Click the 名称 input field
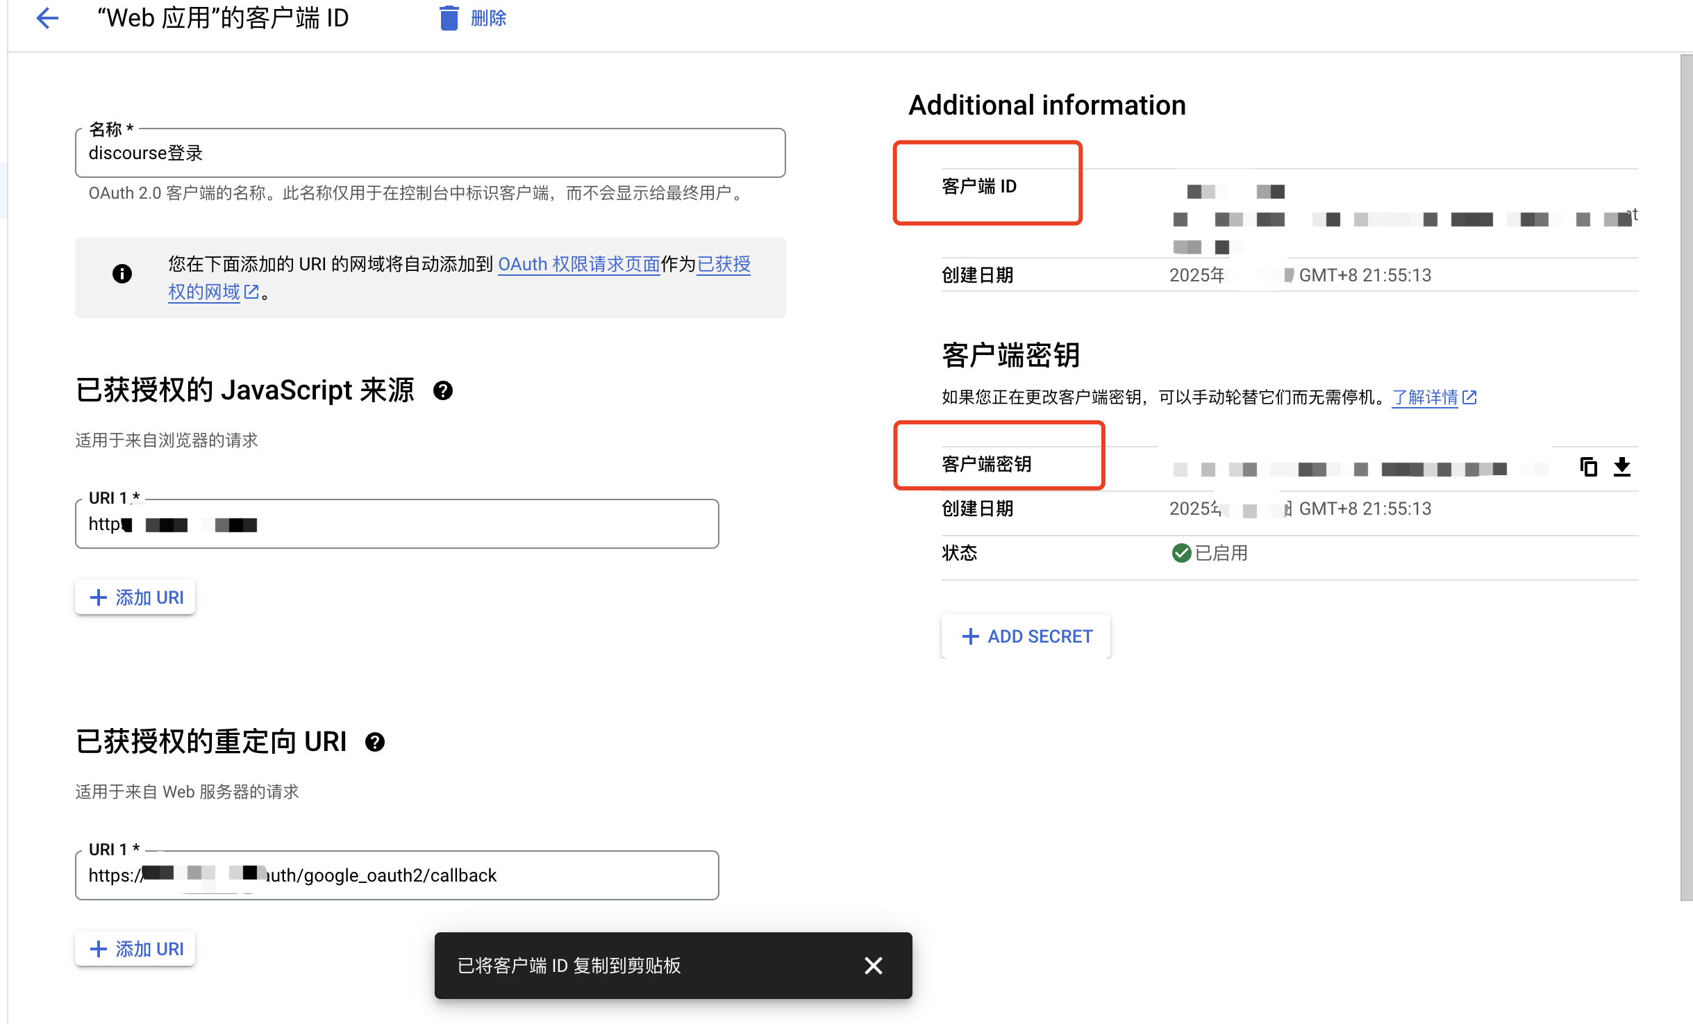Screen dimensions: 1693x1024 pyautogui.click(x=430, y=154)
